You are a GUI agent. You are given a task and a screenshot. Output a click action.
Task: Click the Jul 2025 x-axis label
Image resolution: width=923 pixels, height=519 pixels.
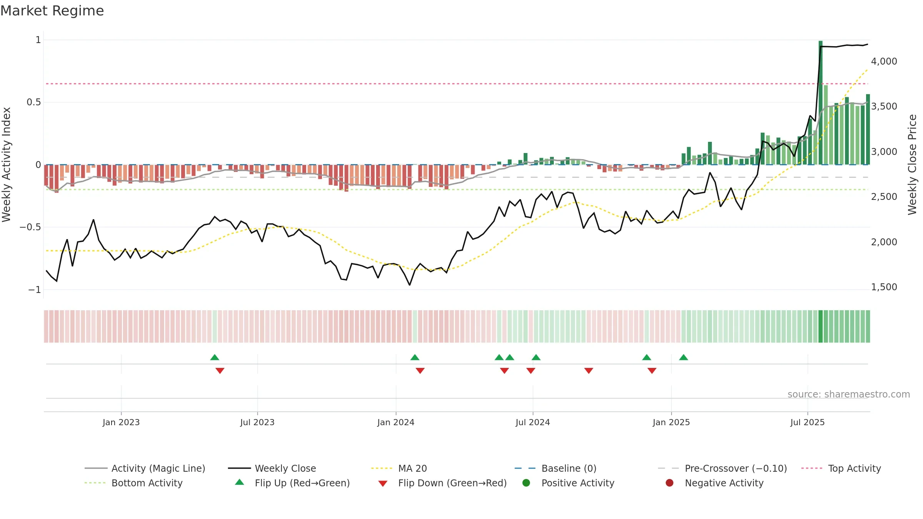click(x=808, y=422)
